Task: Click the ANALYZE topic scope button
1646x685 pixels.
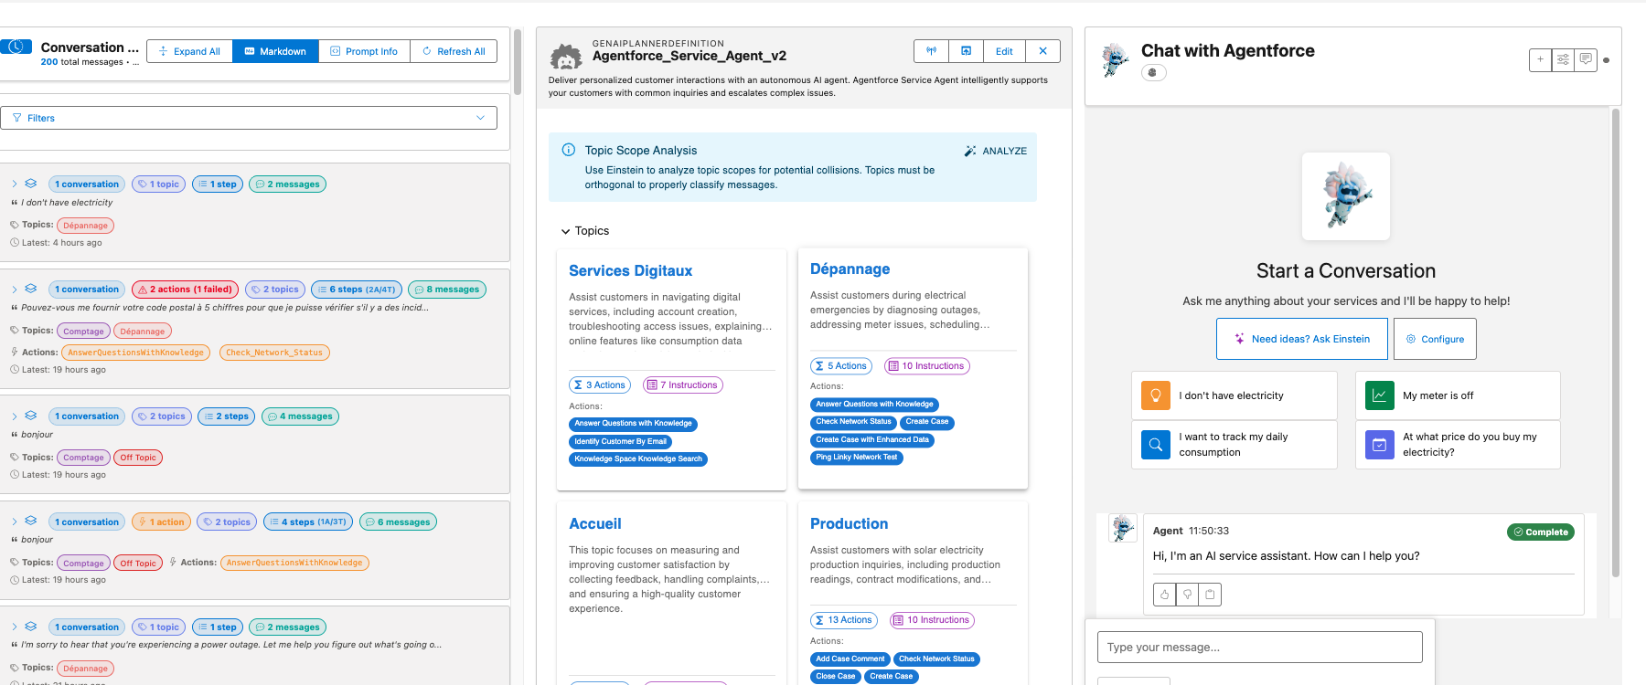Action: 995,151
